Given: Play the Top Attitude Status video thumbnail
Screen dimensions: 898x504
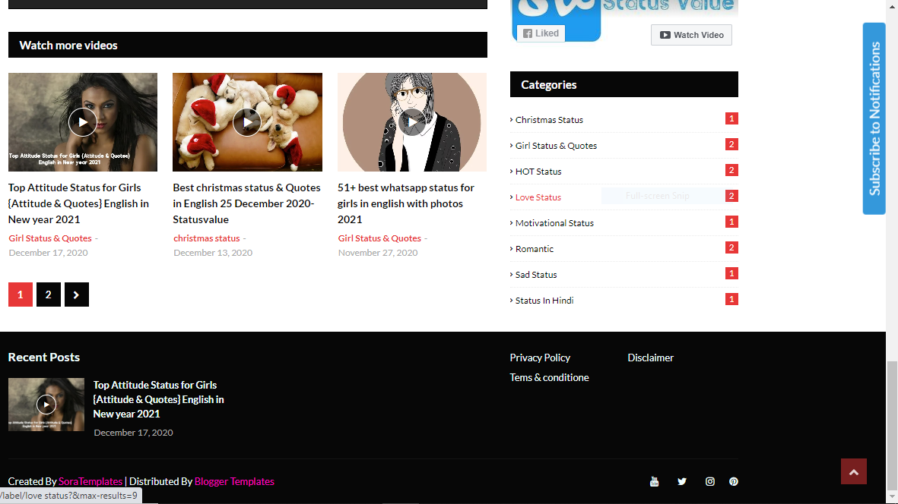Looking at the screenshot, I should point(83,122).
